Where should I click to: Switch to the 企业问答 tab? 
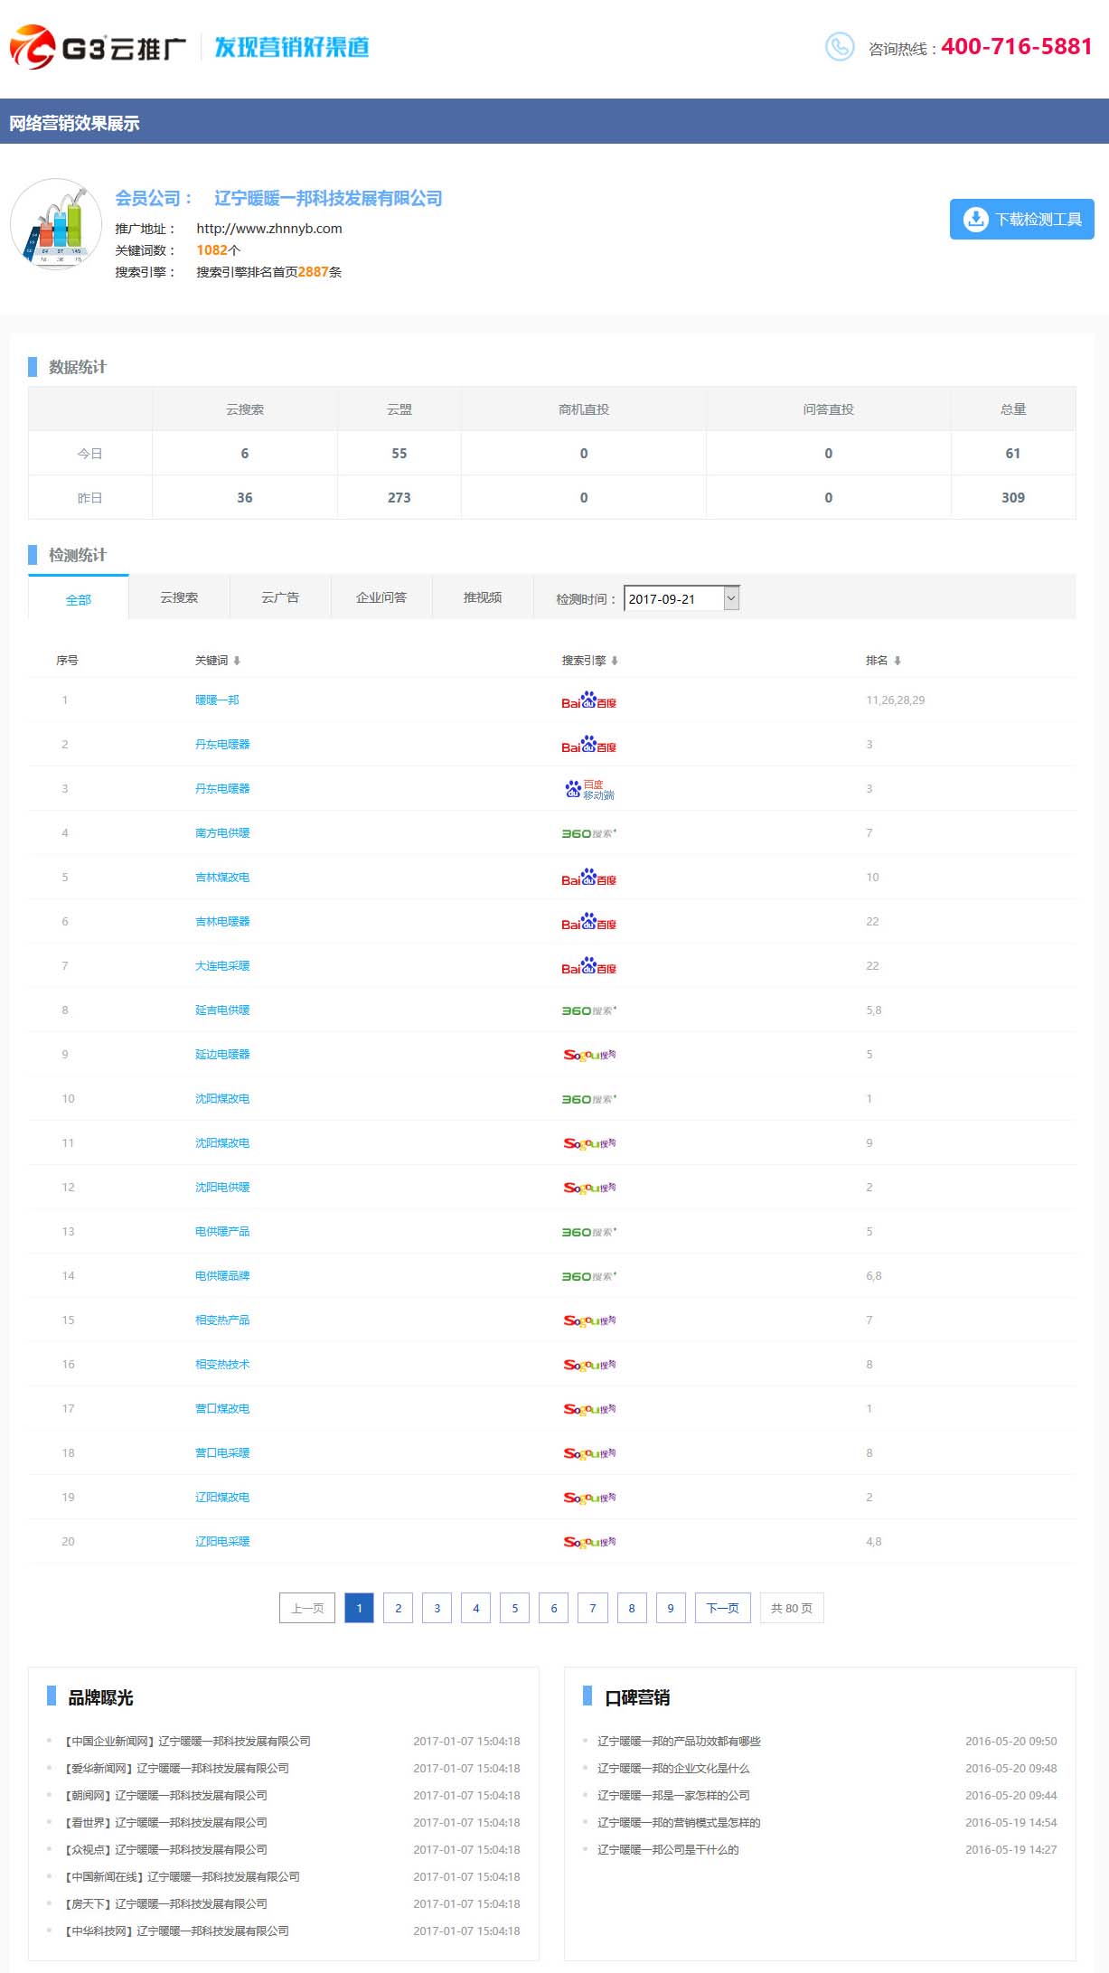(381, 597)
